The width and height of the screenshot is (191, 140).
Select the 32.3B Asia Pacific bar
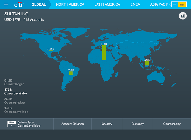pos(147,63)
